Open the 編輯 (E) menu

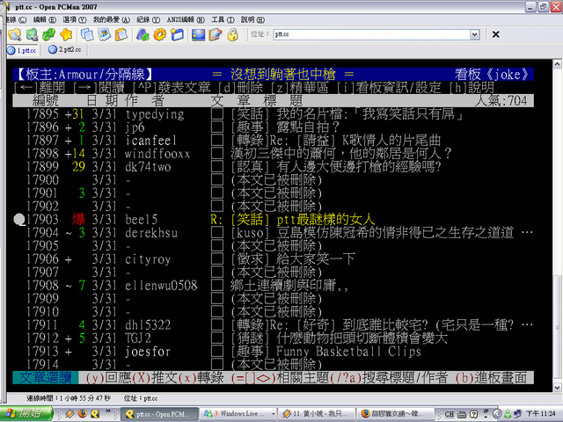click(45, 19)
